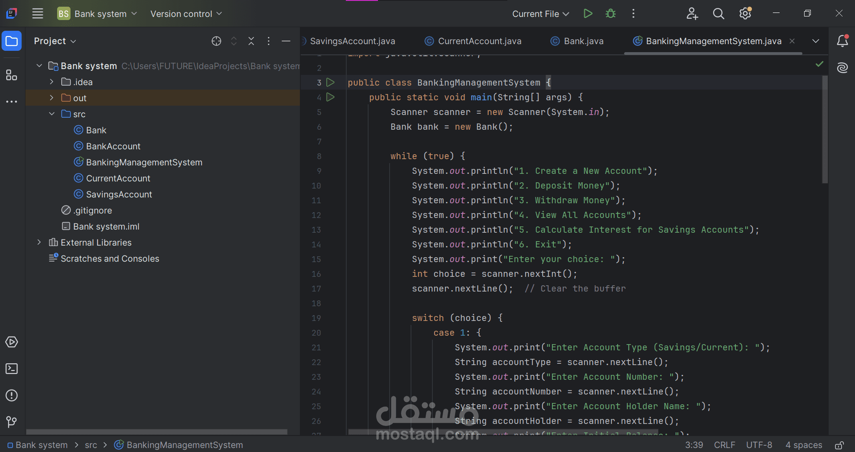Change UTF-8 file encoding
Viewport: 855px width, 452px height.
[x=759, y=445]
